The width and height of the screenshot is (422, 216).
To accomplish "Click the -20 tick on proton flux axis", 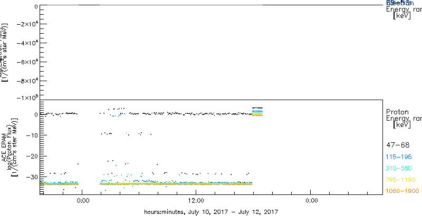I will 32,156.
